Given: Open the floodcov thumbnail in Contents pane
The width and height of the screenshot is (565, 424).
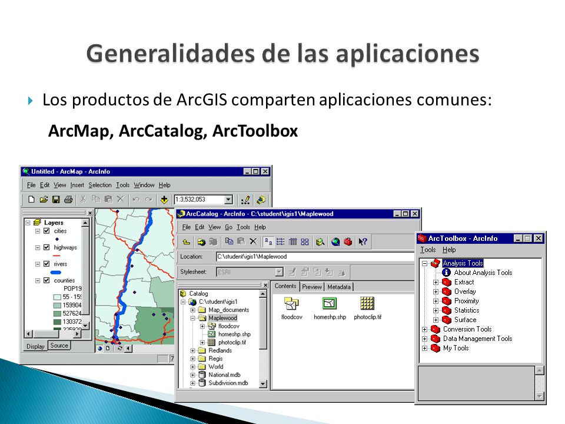Looking at the screenshot, I should click(291, 308).
